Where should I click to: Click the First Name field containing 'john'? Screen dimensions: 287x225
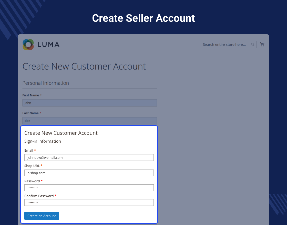pyautogui.click(x=90, y=103)
